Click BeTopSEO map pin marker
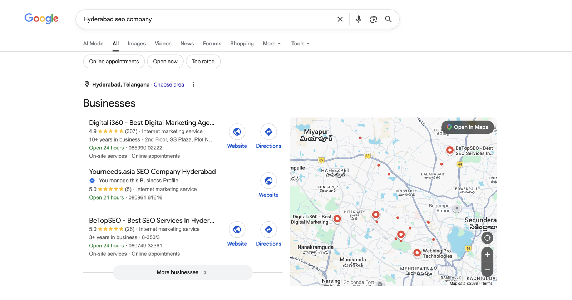This screenshot has height=300, width=572. [450, 151]
